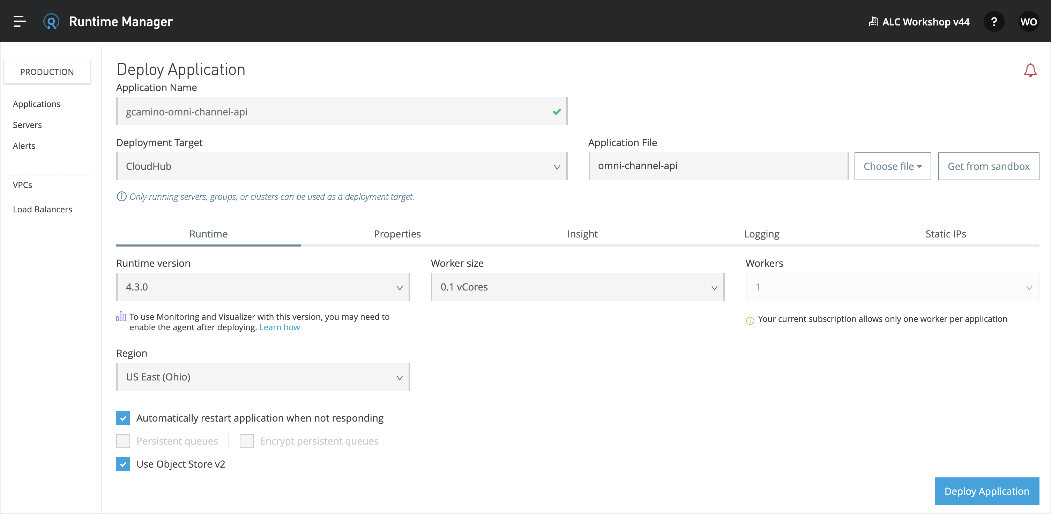Open the Workers count dropdown
The width and height of the screenshot is (1051, 514).
(x=892, y=287)
